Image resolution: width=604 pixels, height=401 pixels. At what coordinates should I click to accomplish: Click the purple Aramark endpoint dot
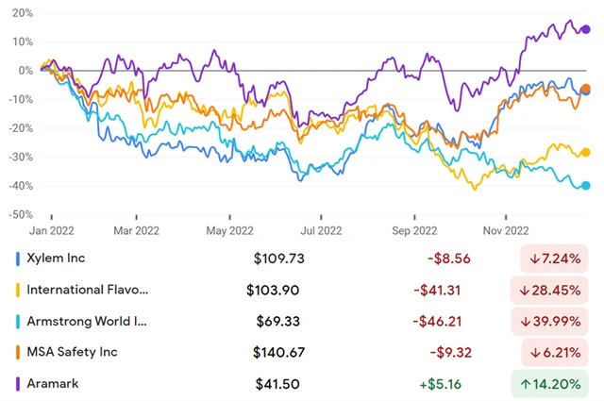pos(586,29)
